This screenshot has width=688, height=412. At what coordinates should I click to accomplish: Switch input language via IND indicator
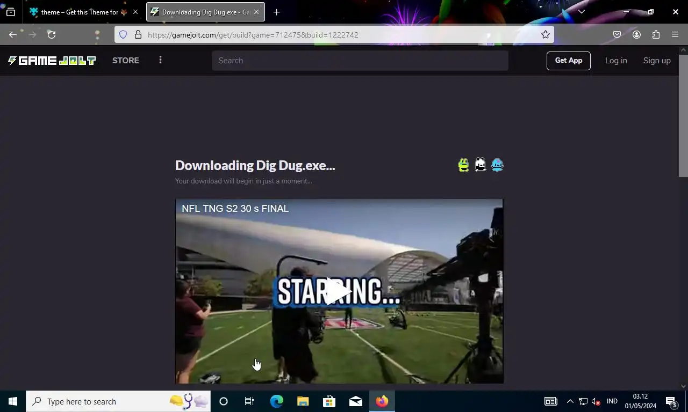612,401
